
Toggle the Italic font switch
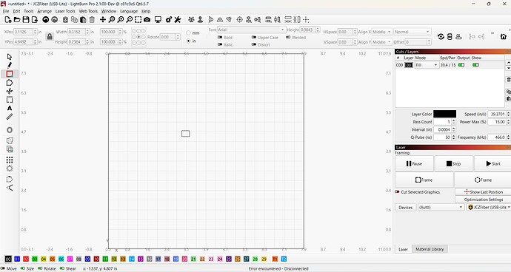[x=220, y=44]
